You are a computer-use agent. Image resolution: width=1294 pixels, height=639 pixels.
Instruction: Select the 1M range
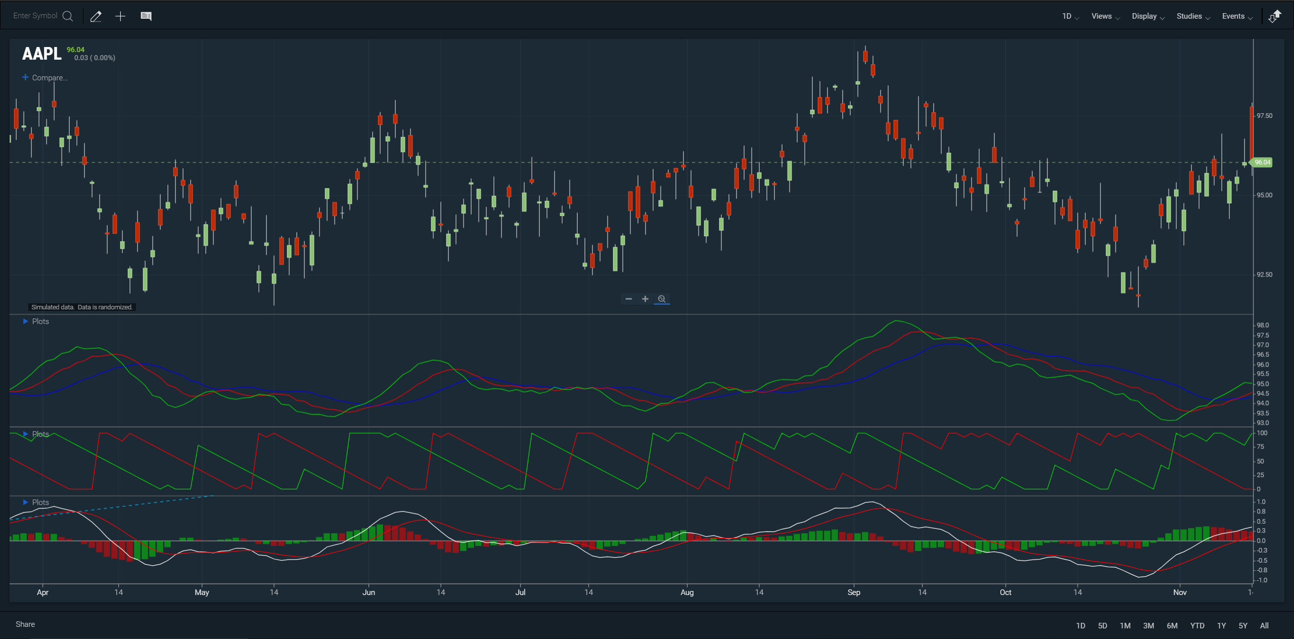click(x=1125, y=626)
